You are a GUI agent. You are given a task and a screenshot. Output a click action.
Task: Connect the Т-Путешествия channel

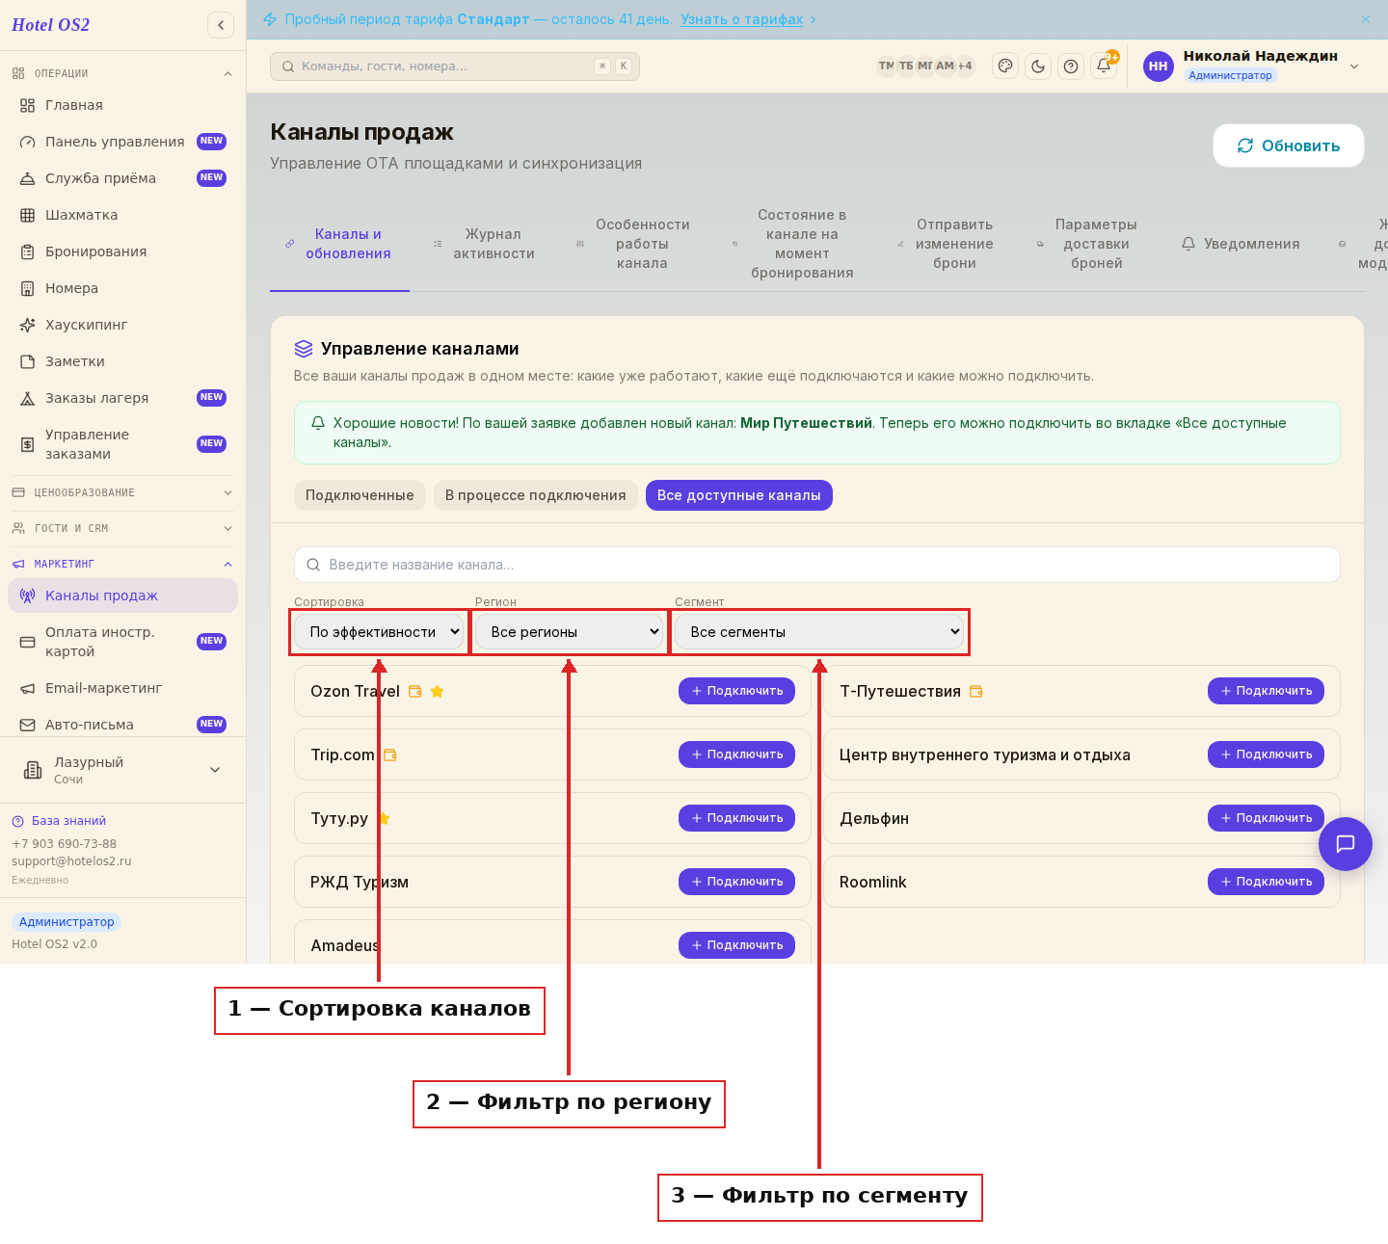click(x=1266, y=691)
